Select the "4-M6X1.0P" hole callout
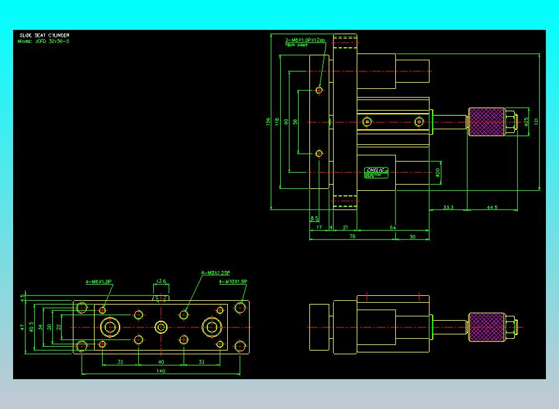The image size is (559, 409). point(98,282)
